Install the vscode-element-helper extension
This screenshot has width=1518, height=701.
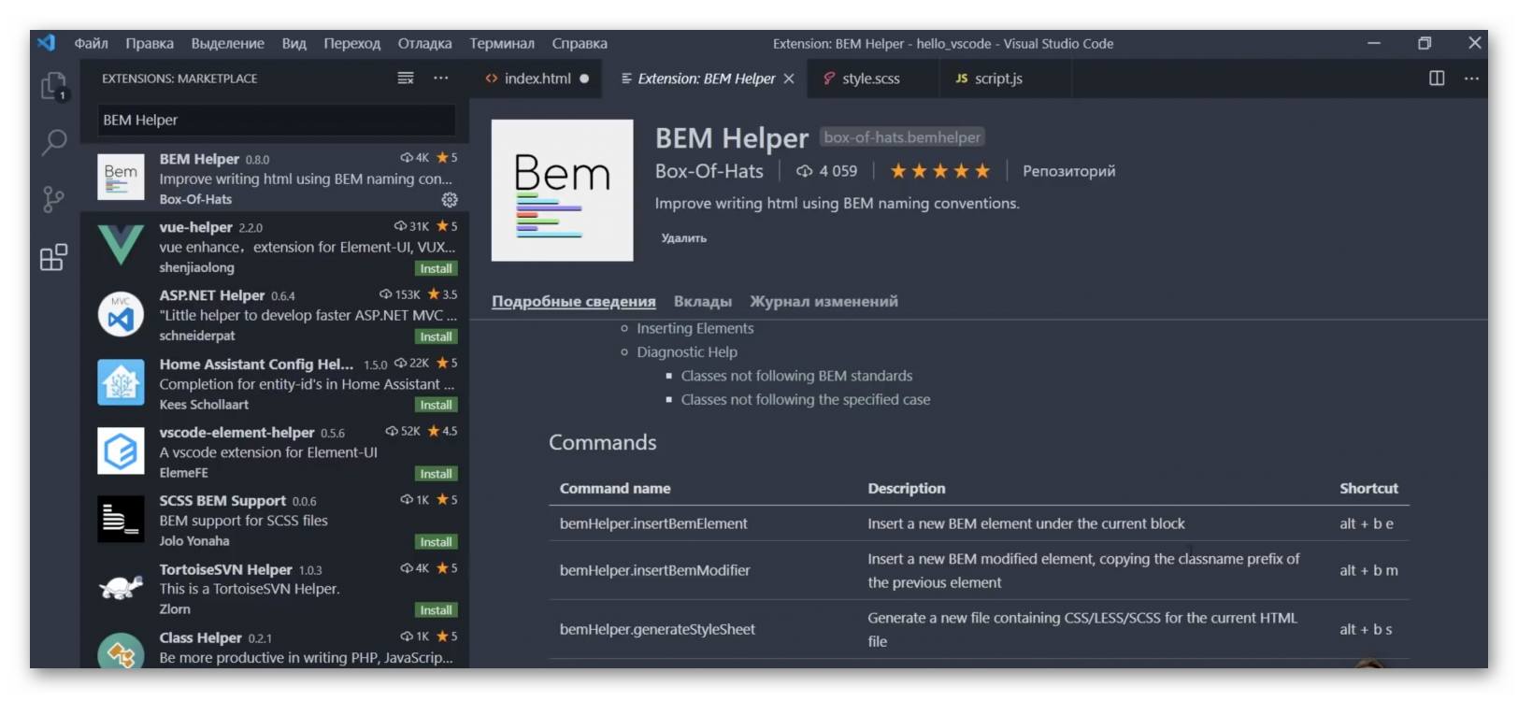click(x=437, y=474)
